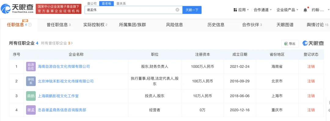Click 注销 status in the 上海市 row
The width and height of the screenshot is (330, 121).
pyautogui.click(x=311, y=96)
